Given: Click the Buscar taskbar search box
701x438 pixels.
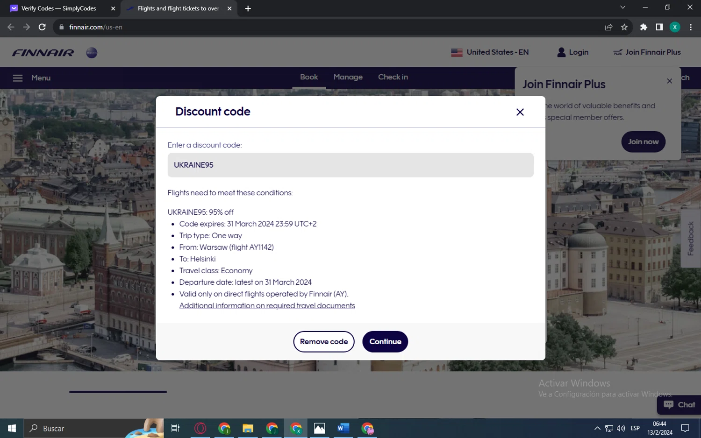Looking at the screenshot, I should tap(93, 428).
